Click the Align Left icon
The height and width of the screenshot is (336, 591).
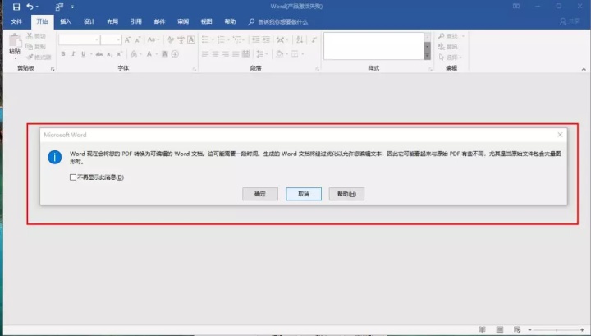pos(205,54)
